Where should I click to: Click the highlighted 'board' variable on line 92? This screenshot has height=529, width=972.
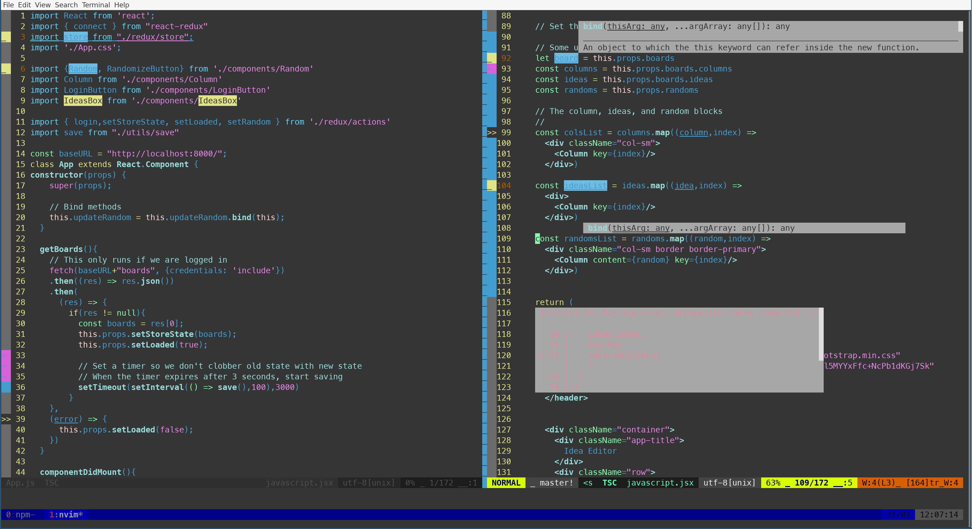(566, 58)
